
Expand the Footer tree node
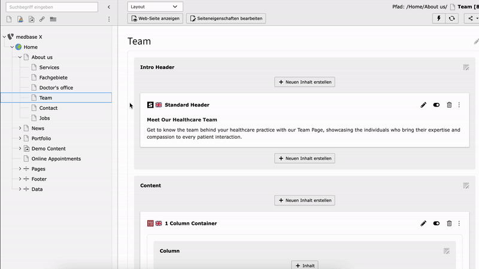(x=20, y=179)
